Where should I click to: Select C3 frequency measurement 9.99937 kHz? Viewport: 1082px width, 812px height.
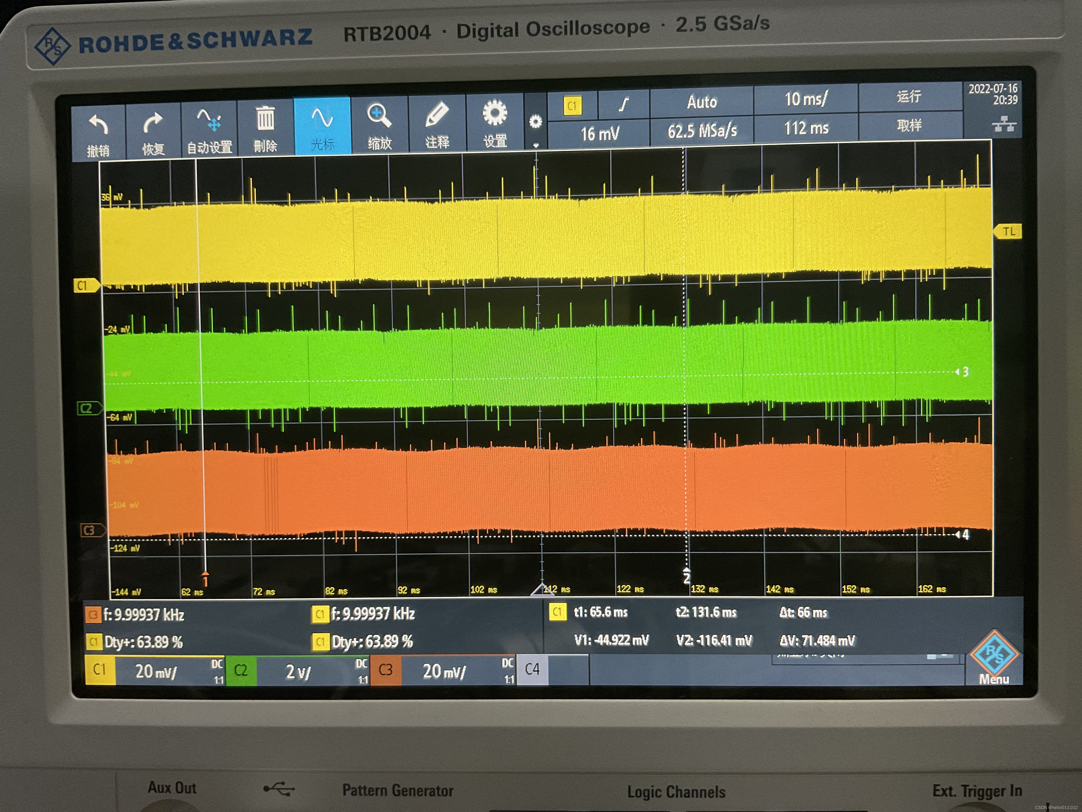tap(136, 615)
